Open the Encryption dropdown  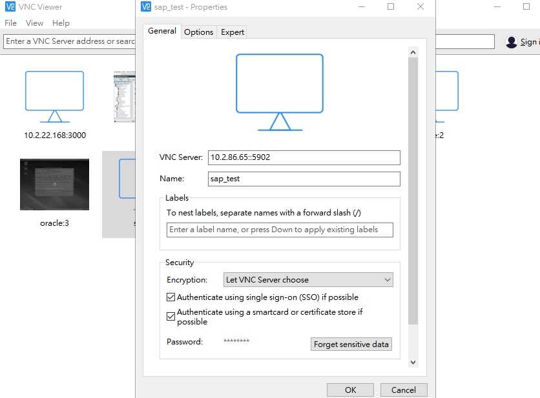point(308,280)
